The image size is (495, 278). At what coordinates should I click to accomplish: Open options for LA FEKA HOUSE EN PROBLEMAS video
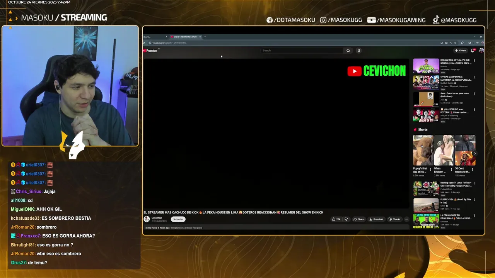coord(474,216)
